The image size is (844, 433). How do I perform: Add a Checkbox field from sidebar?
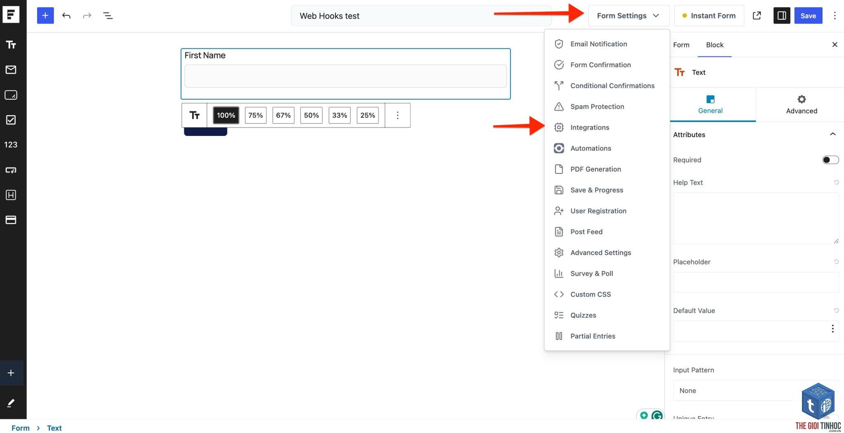[11, 120]
